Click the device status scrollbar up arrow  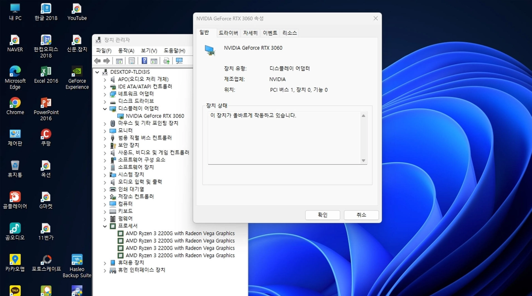click(363, 116)
